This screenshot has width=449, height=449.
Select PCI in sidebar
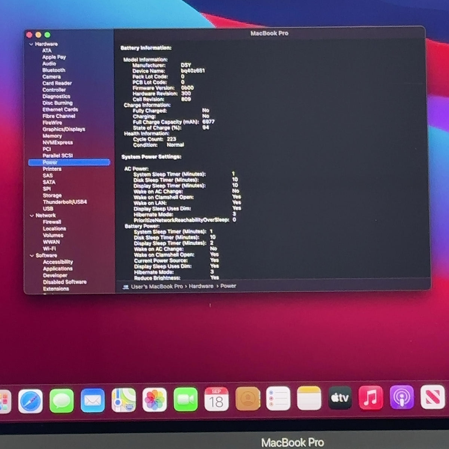coord(46,149)
